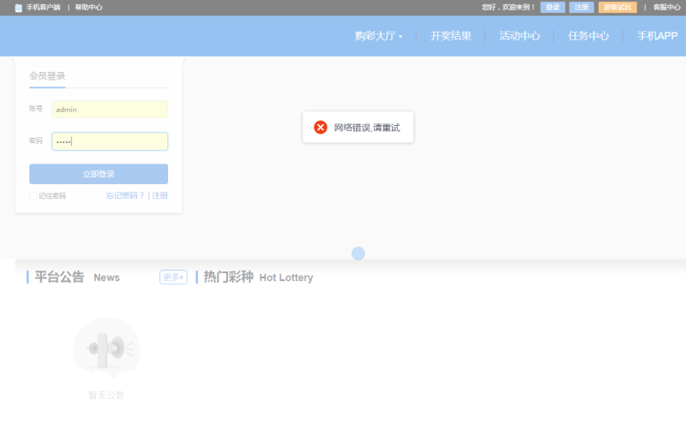Click the mobile client phone icon
This screenshot has width=686, height=423.
pyautogui.click(x=19, y=8)
